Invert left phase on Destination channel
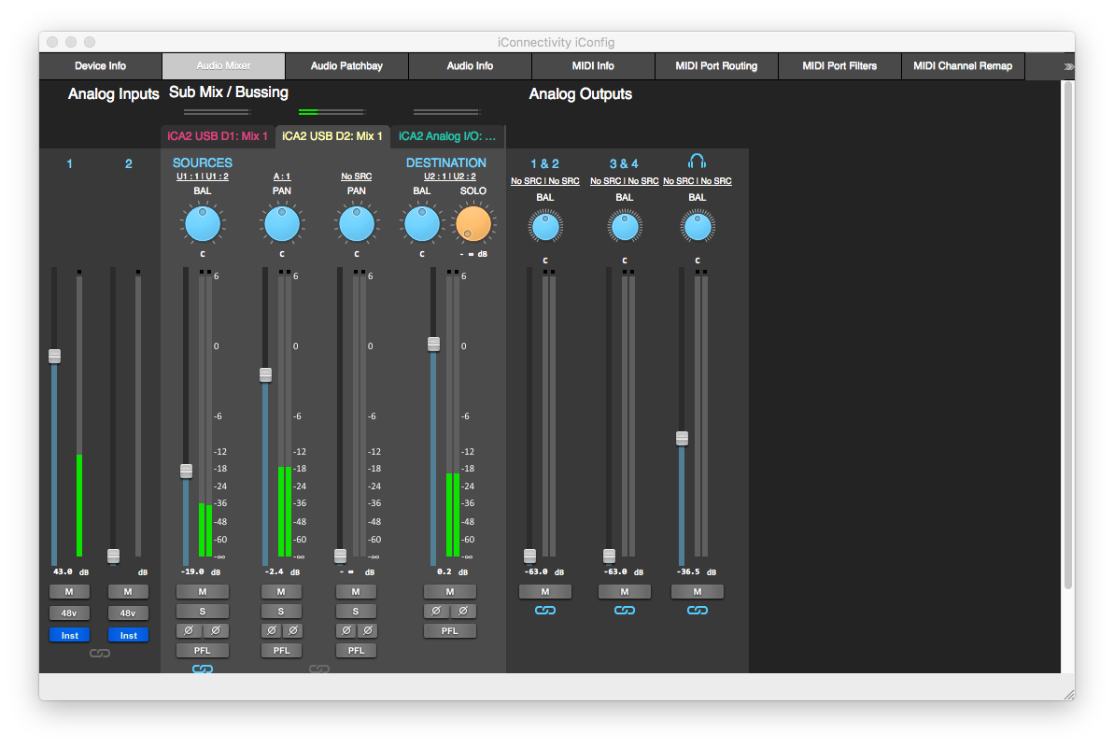 point(436,611)
